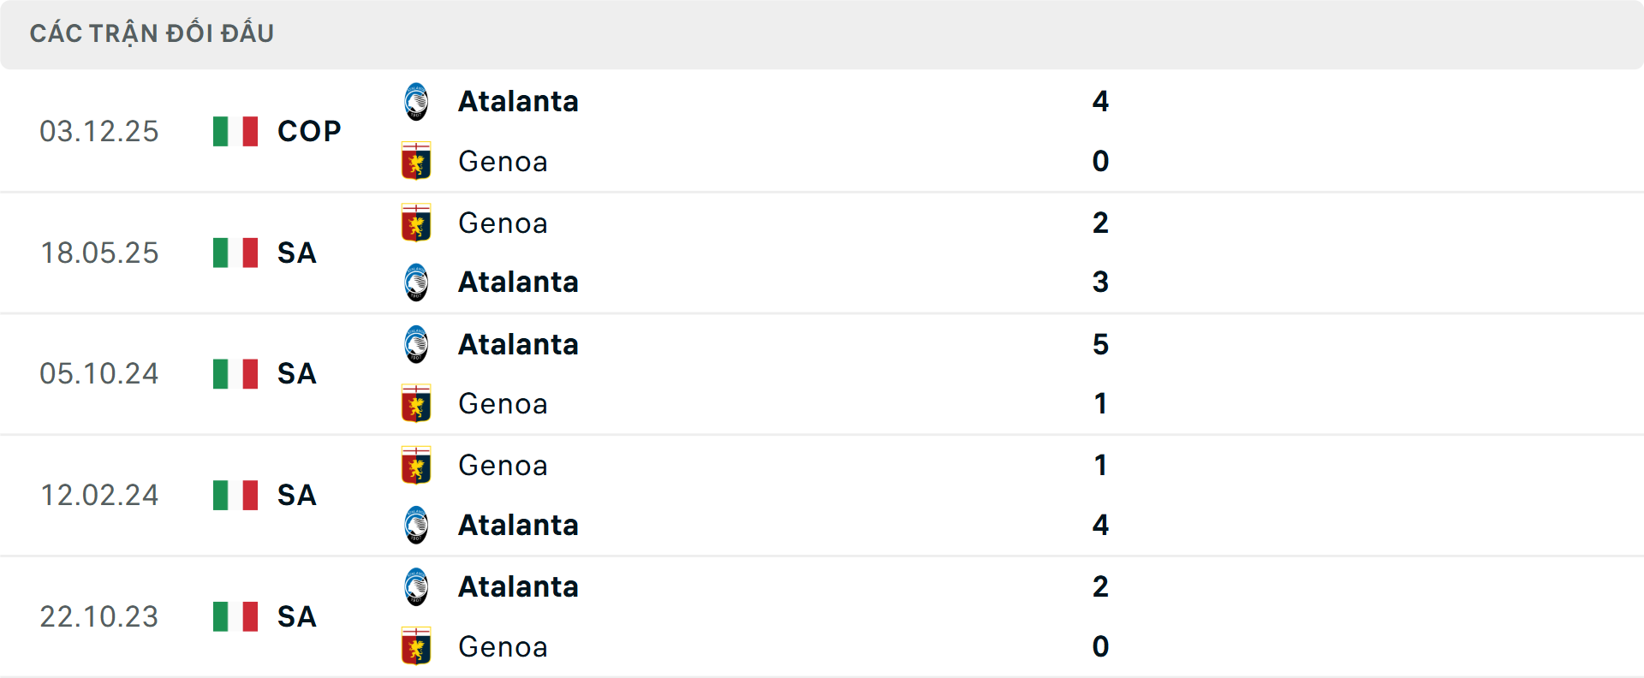Click the date 12.02.24
The height and width of the screenshot is (678, 1644).
pos(99,495)
